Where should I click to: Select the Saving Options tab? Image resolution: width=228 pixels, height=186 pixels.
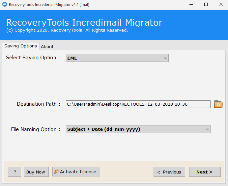click(20, 46)
